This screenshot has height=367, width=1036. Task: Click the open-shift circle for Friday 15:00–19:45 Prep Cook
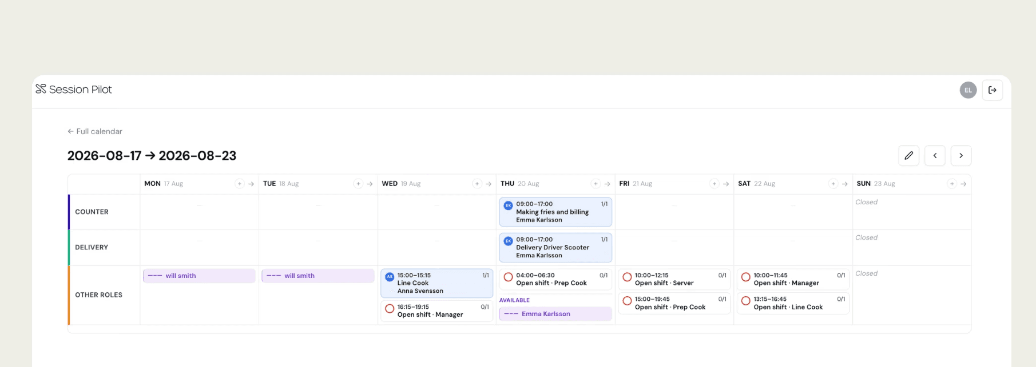pos(627,301)
